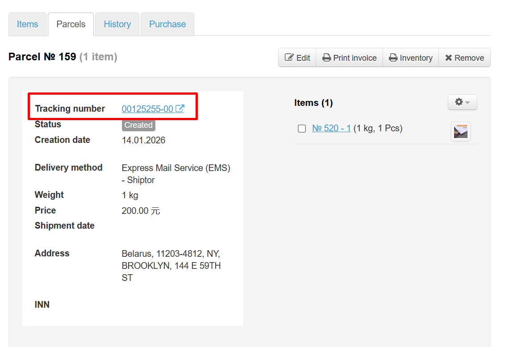Click the Brooklyn address text
The width and height of the screenshot is (505, 347).
(172, 266)
